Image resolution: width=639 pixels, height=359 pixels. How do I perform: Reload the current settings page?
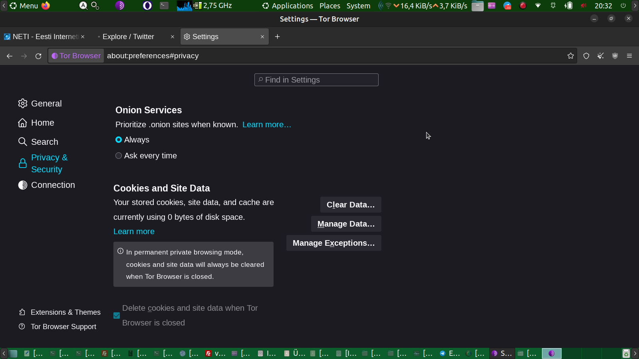click(x=38, y=56)
